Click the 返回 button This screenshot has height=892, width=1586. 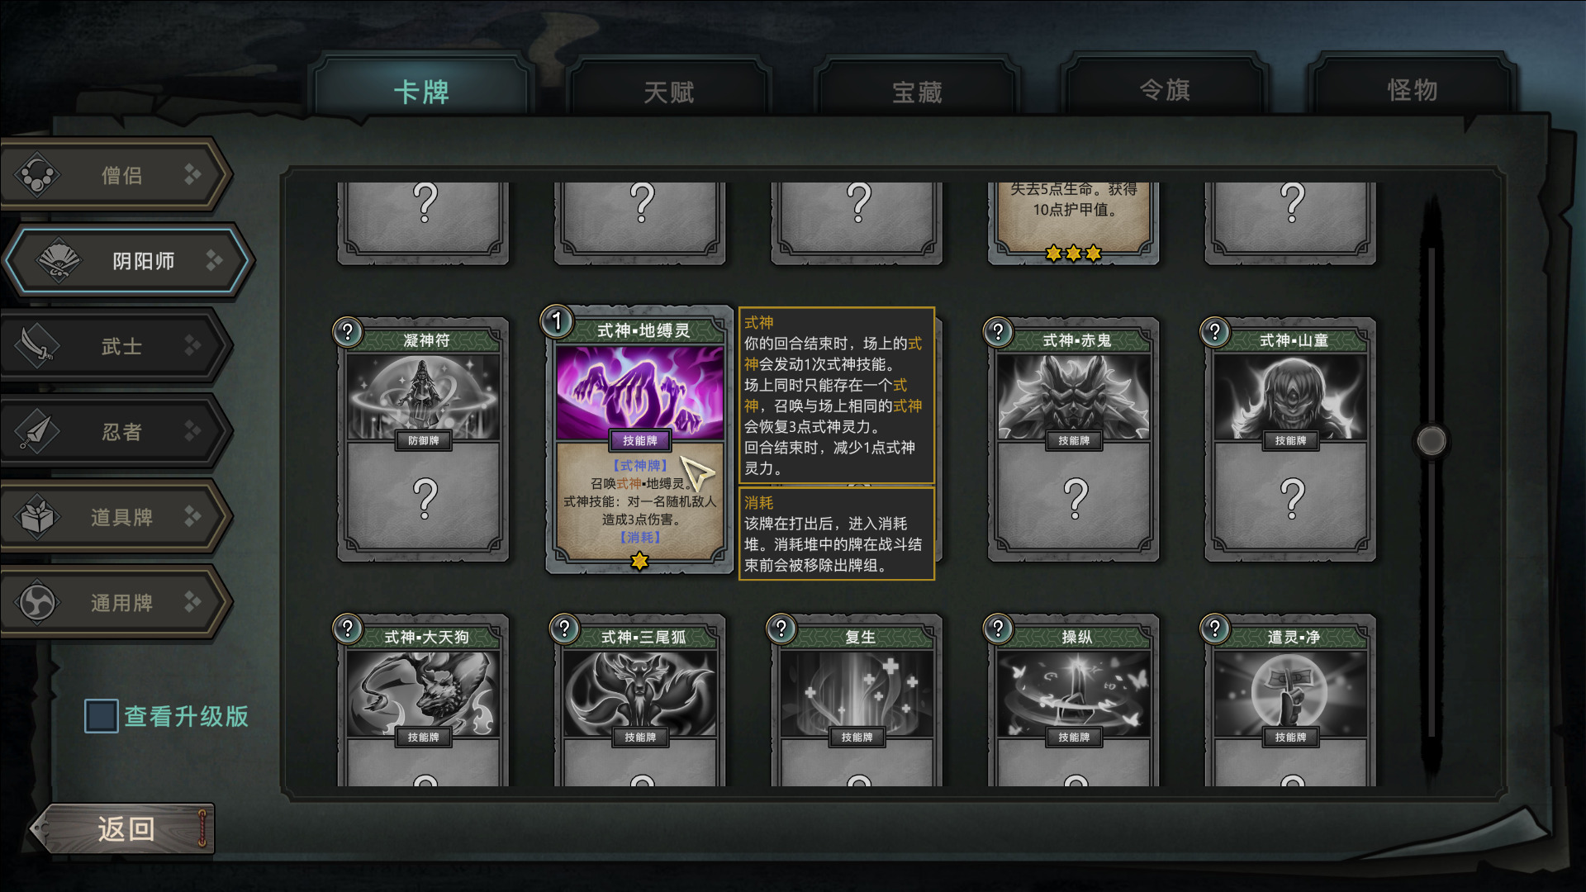pos(124,828)
